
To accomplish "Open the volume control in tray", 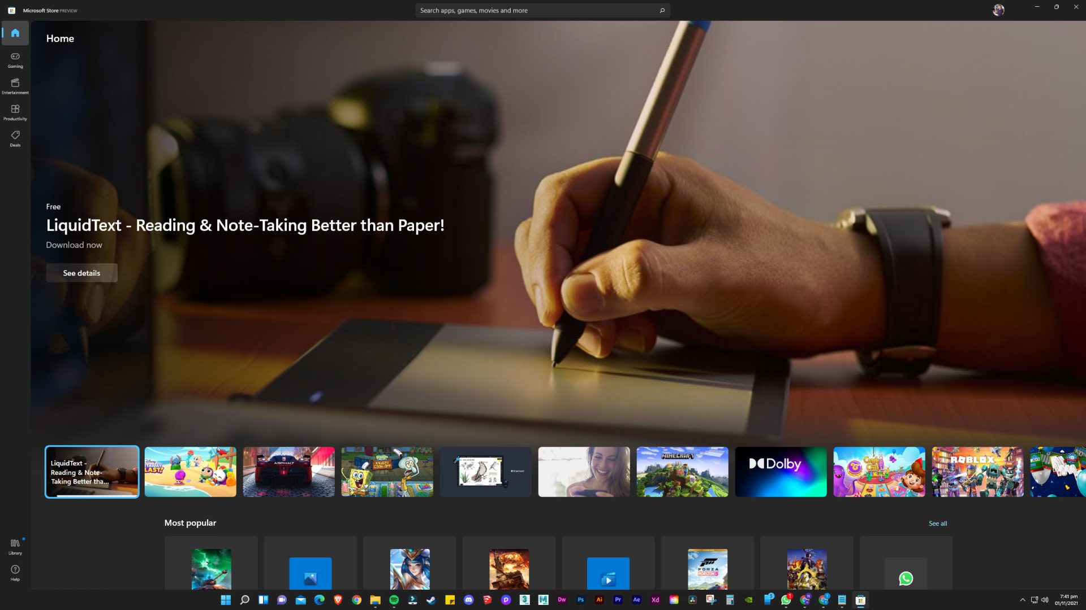I will [x=1045, y=600].
